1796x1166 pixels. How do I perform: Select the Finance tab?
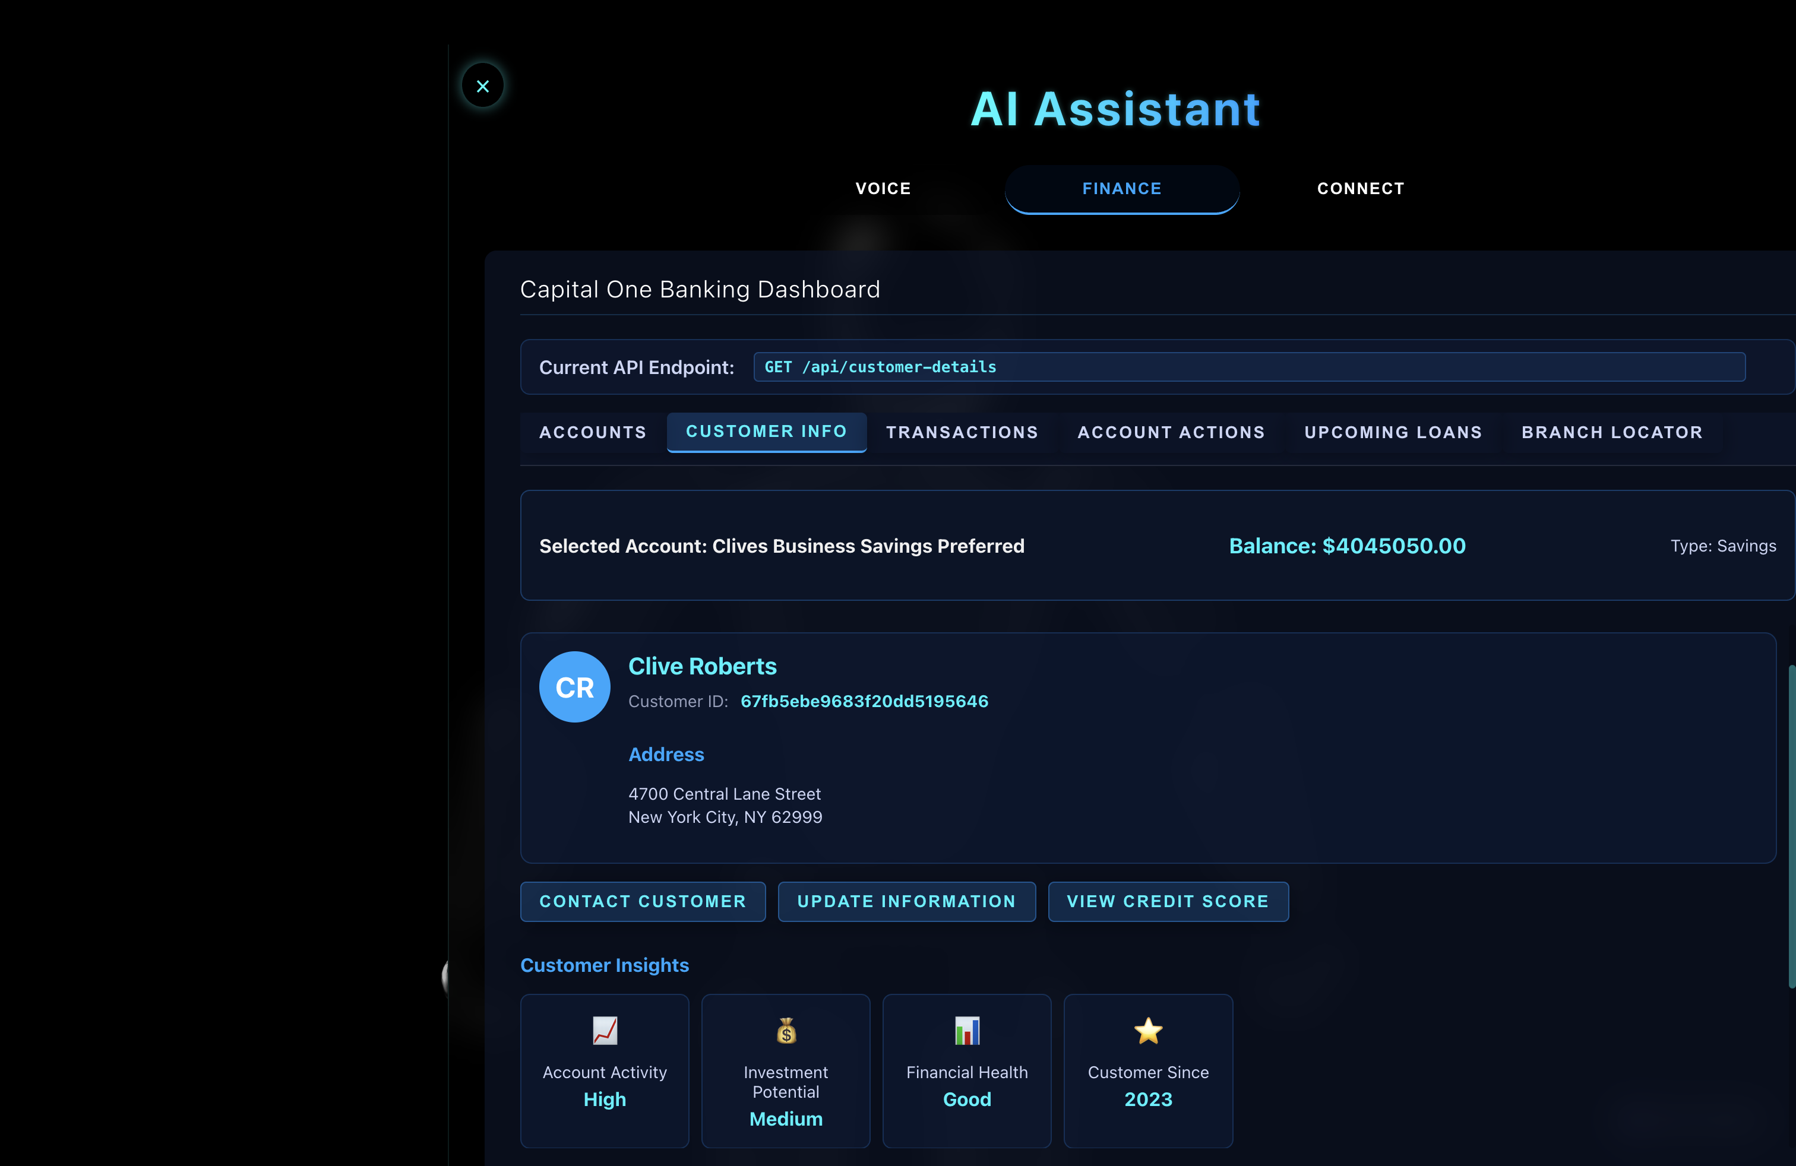point(1121,189)
